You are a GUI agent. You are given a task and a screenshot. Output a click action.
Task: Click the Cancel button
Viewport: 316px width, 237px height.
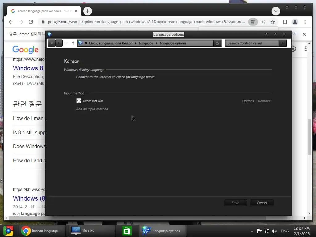click(262, 203)
